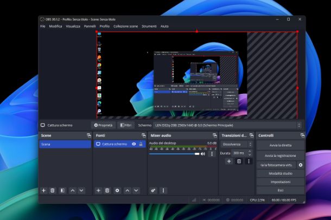Toggle the lock on Cattura schermo source
This screenshot has height=220, width=331.
click(141, 144)
